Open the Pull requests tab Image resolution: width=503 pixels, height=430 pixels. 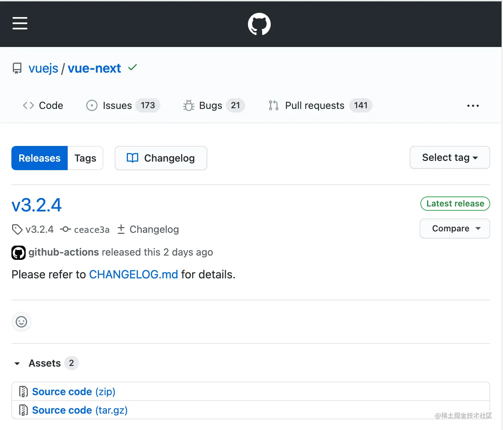[x=320, y=105]
